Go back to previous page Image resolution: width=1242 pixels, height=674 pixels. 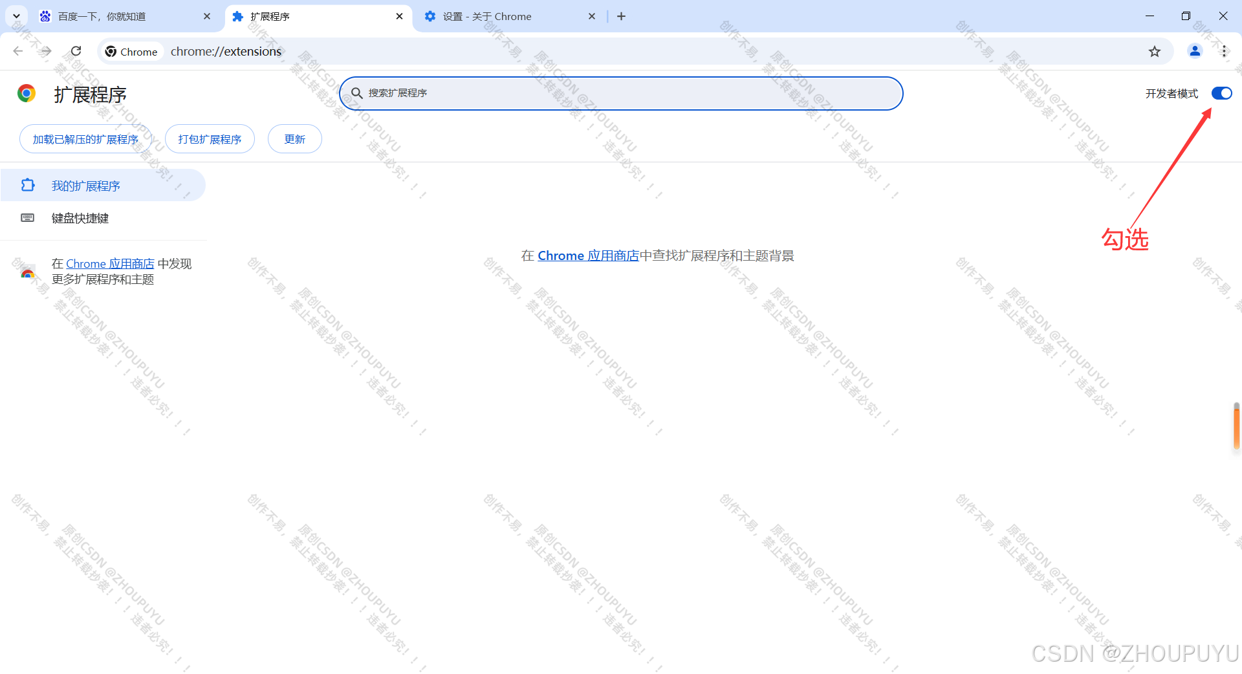(x=18, y=51)
